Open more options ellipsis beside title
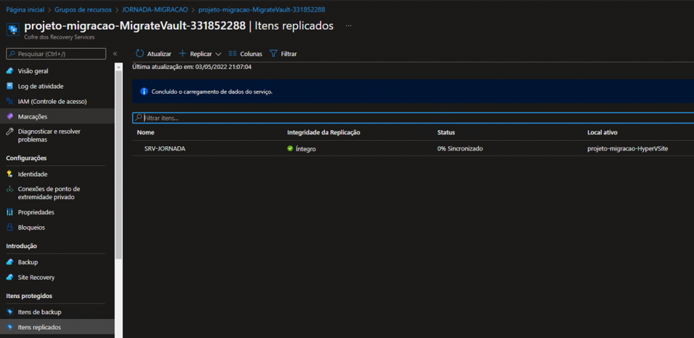Viewport: 694px width, 338px height. click(348, 26)
